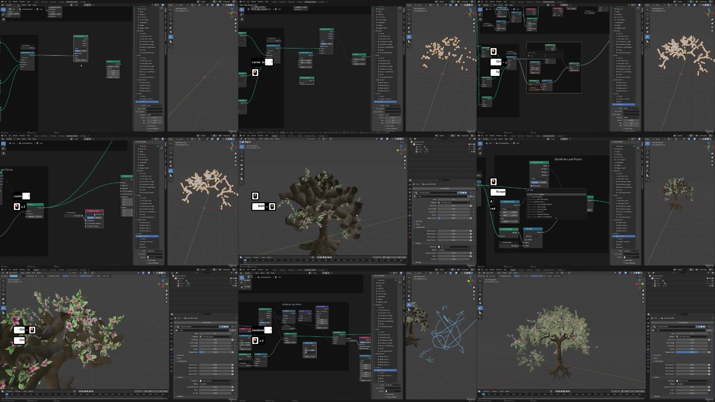Click perspective/orthographic icon in blossom close-up frame
This screenshot has height=402, width=715.
166,301
